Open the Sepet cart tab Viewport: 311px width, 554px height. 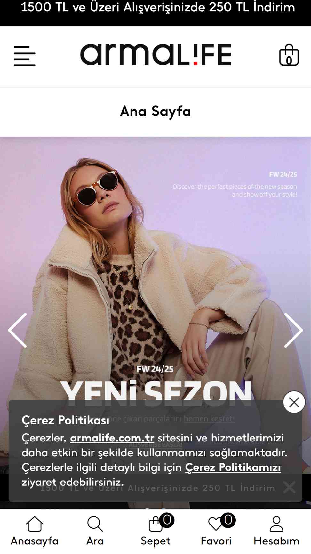pyautogui.click(x=155, y=531)
